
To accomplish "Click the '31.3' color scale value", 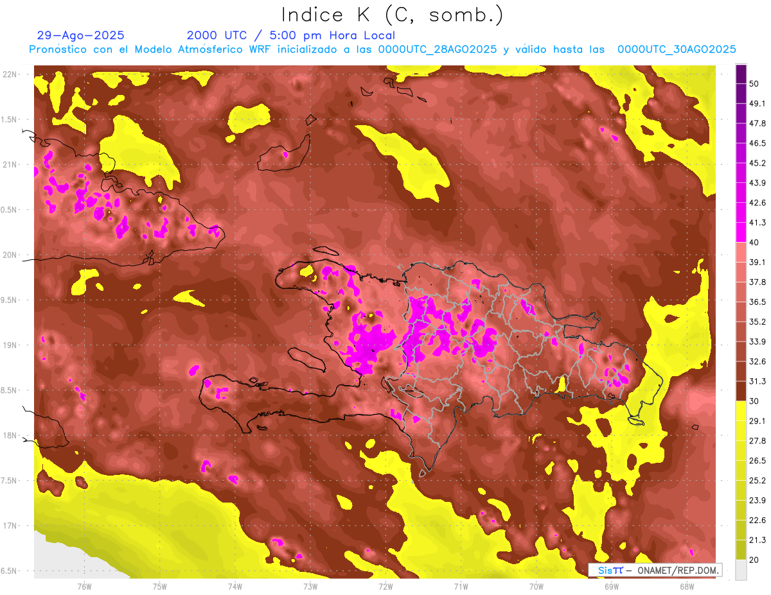I will tap(758, 382).
